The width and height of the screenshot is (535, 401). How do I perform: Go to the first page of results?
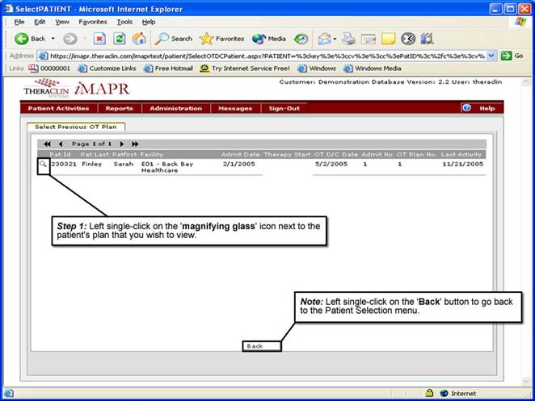pyautogui.click(x=47, y=144)
